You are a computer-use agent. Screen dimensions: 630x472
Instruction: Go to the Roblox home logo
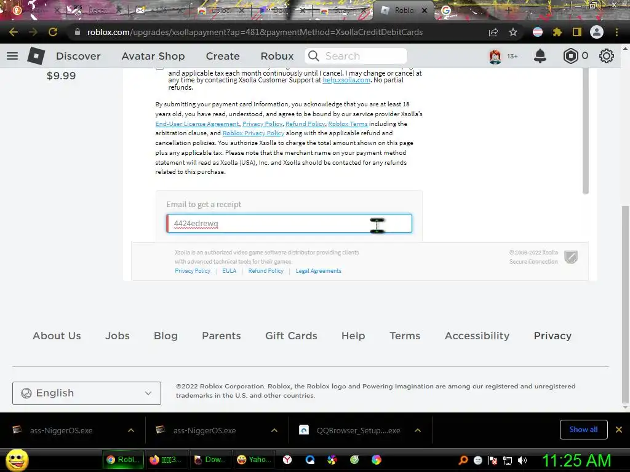coord(36,56)
